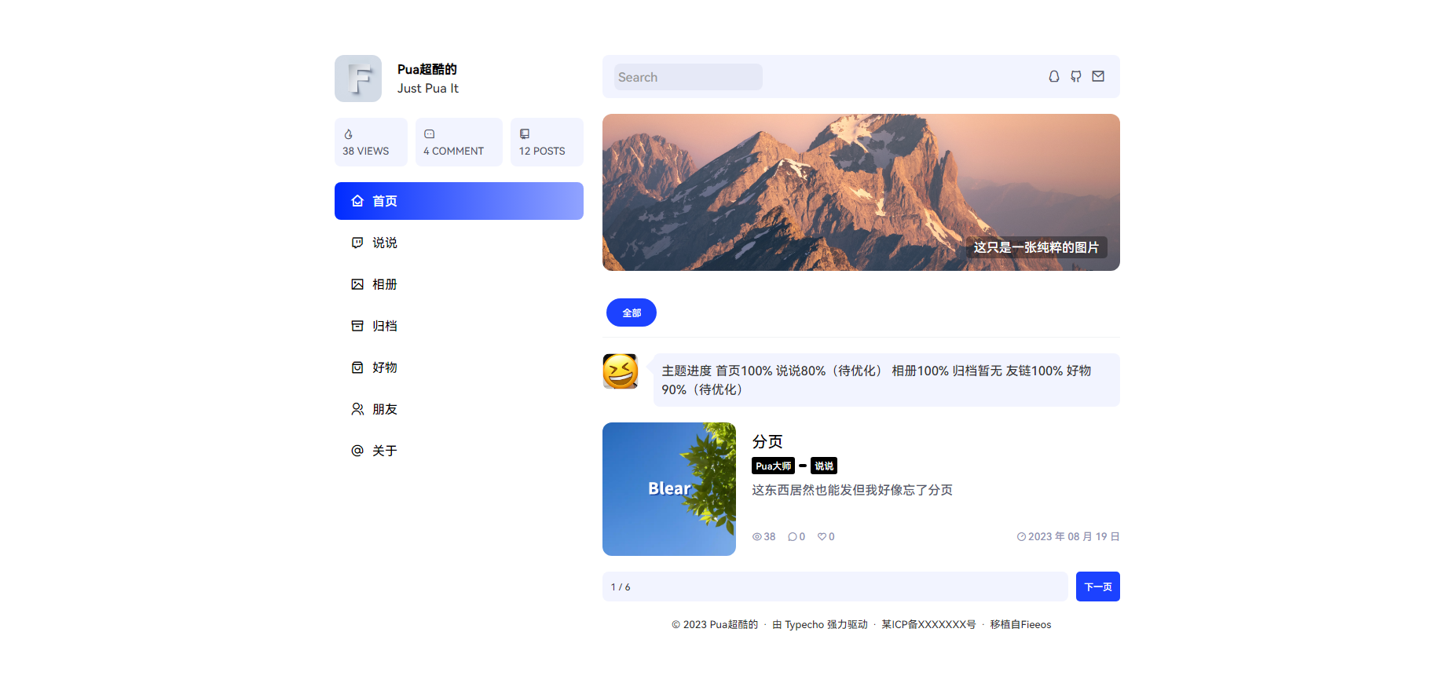Click the site avatar logo
Image resolution: width=1450 pixels, height=698 pixels.
(x=358, y=79)
